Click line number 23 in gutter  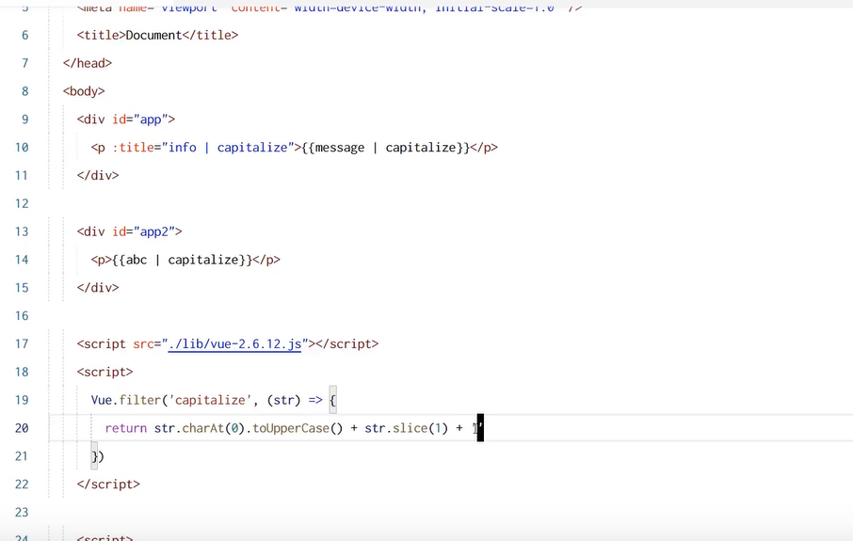(22, 513)
